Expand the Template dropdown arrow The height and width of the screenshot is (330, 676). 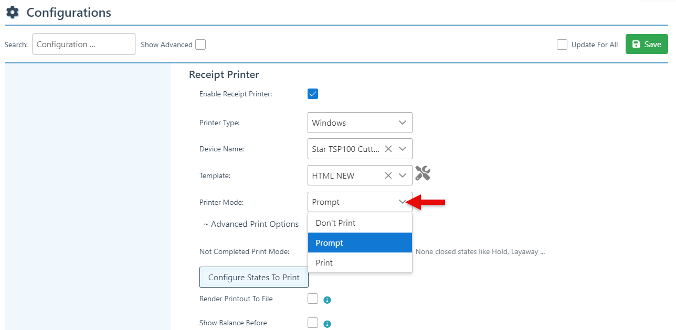(403, 175)
